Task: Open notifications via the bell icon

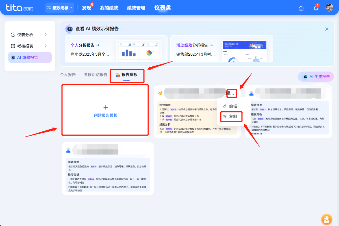Action: click(316, 8)
